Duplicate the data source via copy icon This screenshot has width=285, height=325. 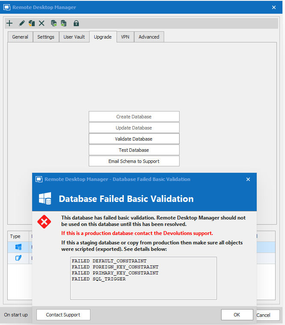coord(32,23)
